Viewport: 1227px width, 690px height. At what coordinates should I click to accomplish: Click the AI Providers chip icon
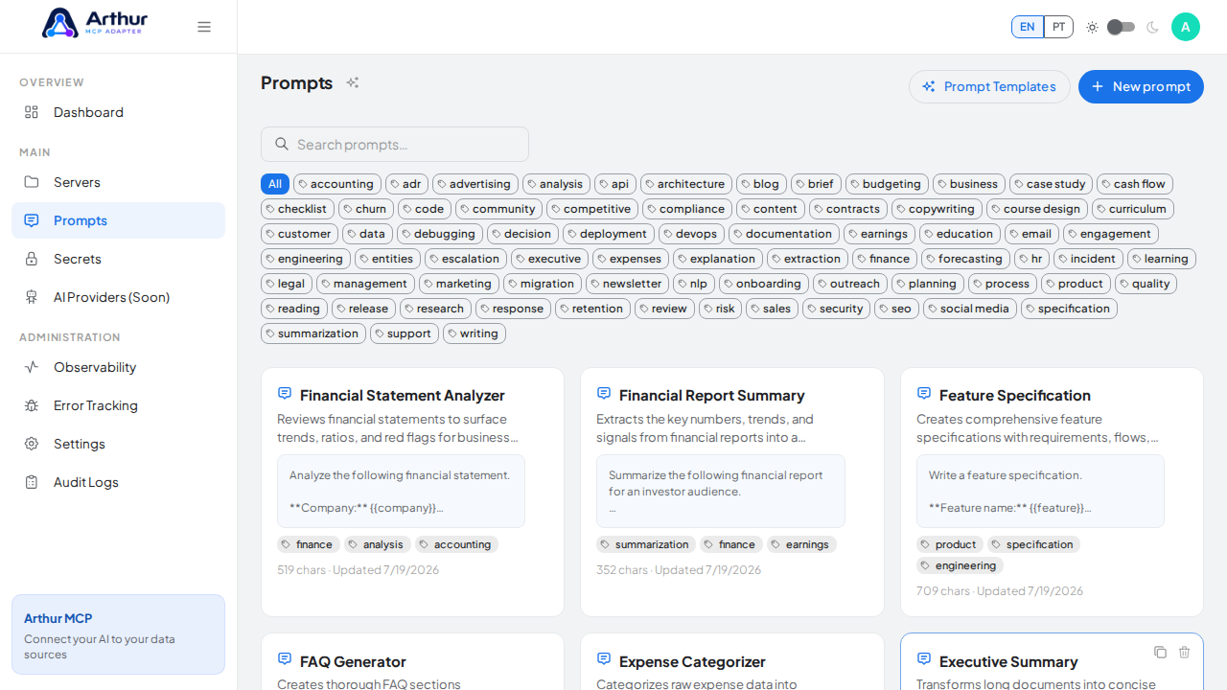32,297
